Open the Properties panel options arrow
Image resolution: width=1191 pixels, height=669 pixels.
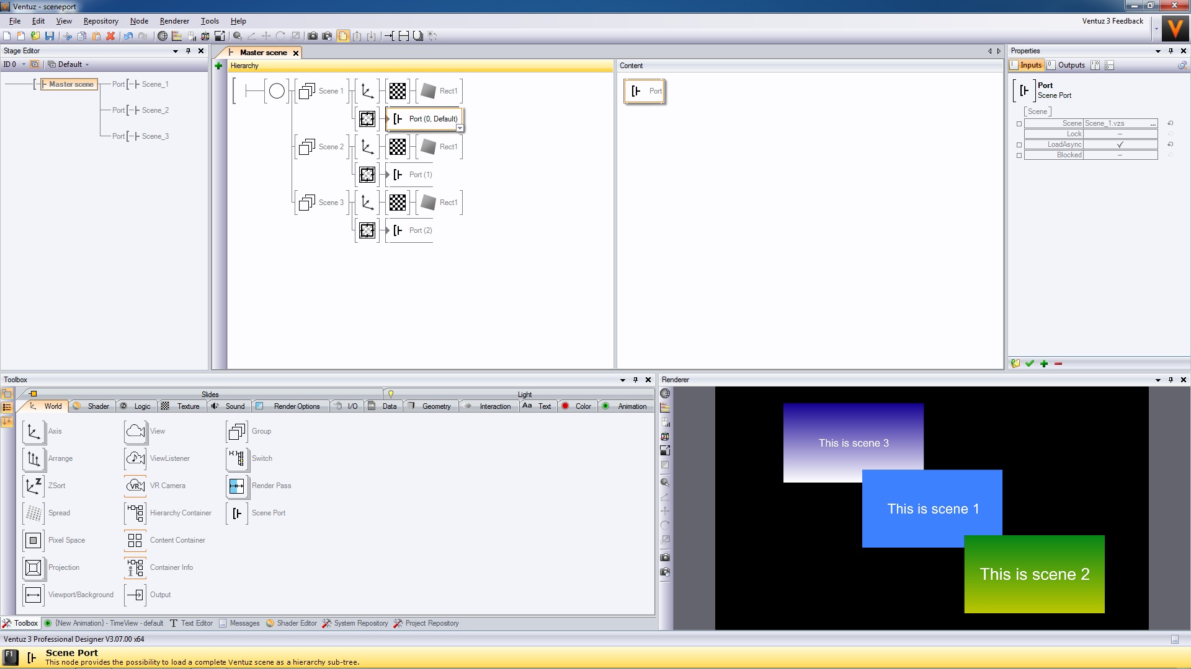[x=1158, y=51]
